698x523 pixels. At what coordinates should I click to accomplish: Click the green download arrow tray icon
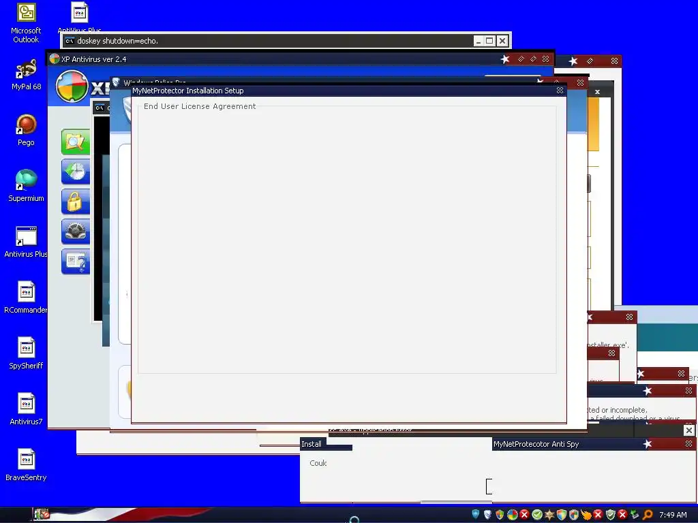(x=635, y=515)
